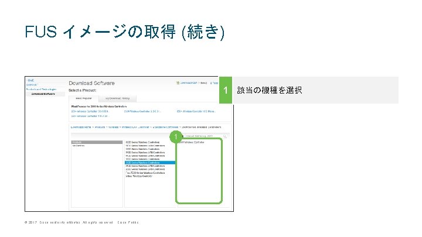Viewport: 422px width, 237px height.
Task: Go to Downloads Home in the breadcrumb
Action: [x=81, y=127]
